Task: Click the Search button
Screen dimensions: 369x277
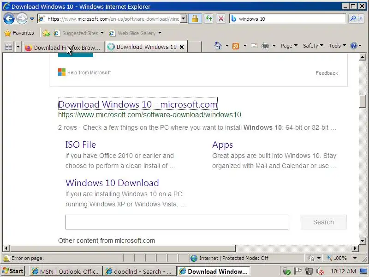Action: point(324,222)
